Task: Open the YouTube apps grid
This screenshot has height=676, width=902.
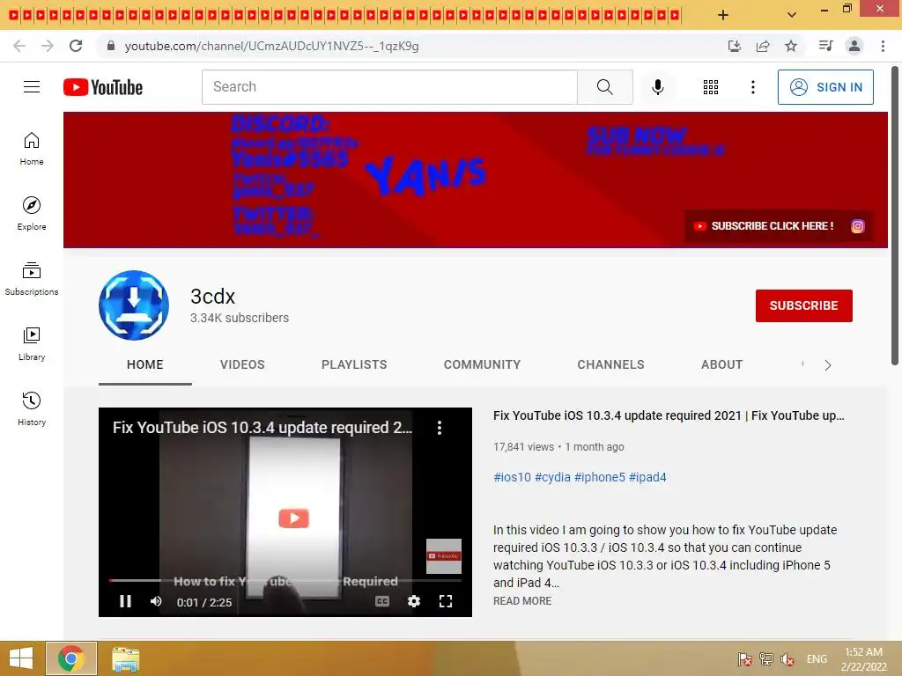Action: tap(711, 87)
